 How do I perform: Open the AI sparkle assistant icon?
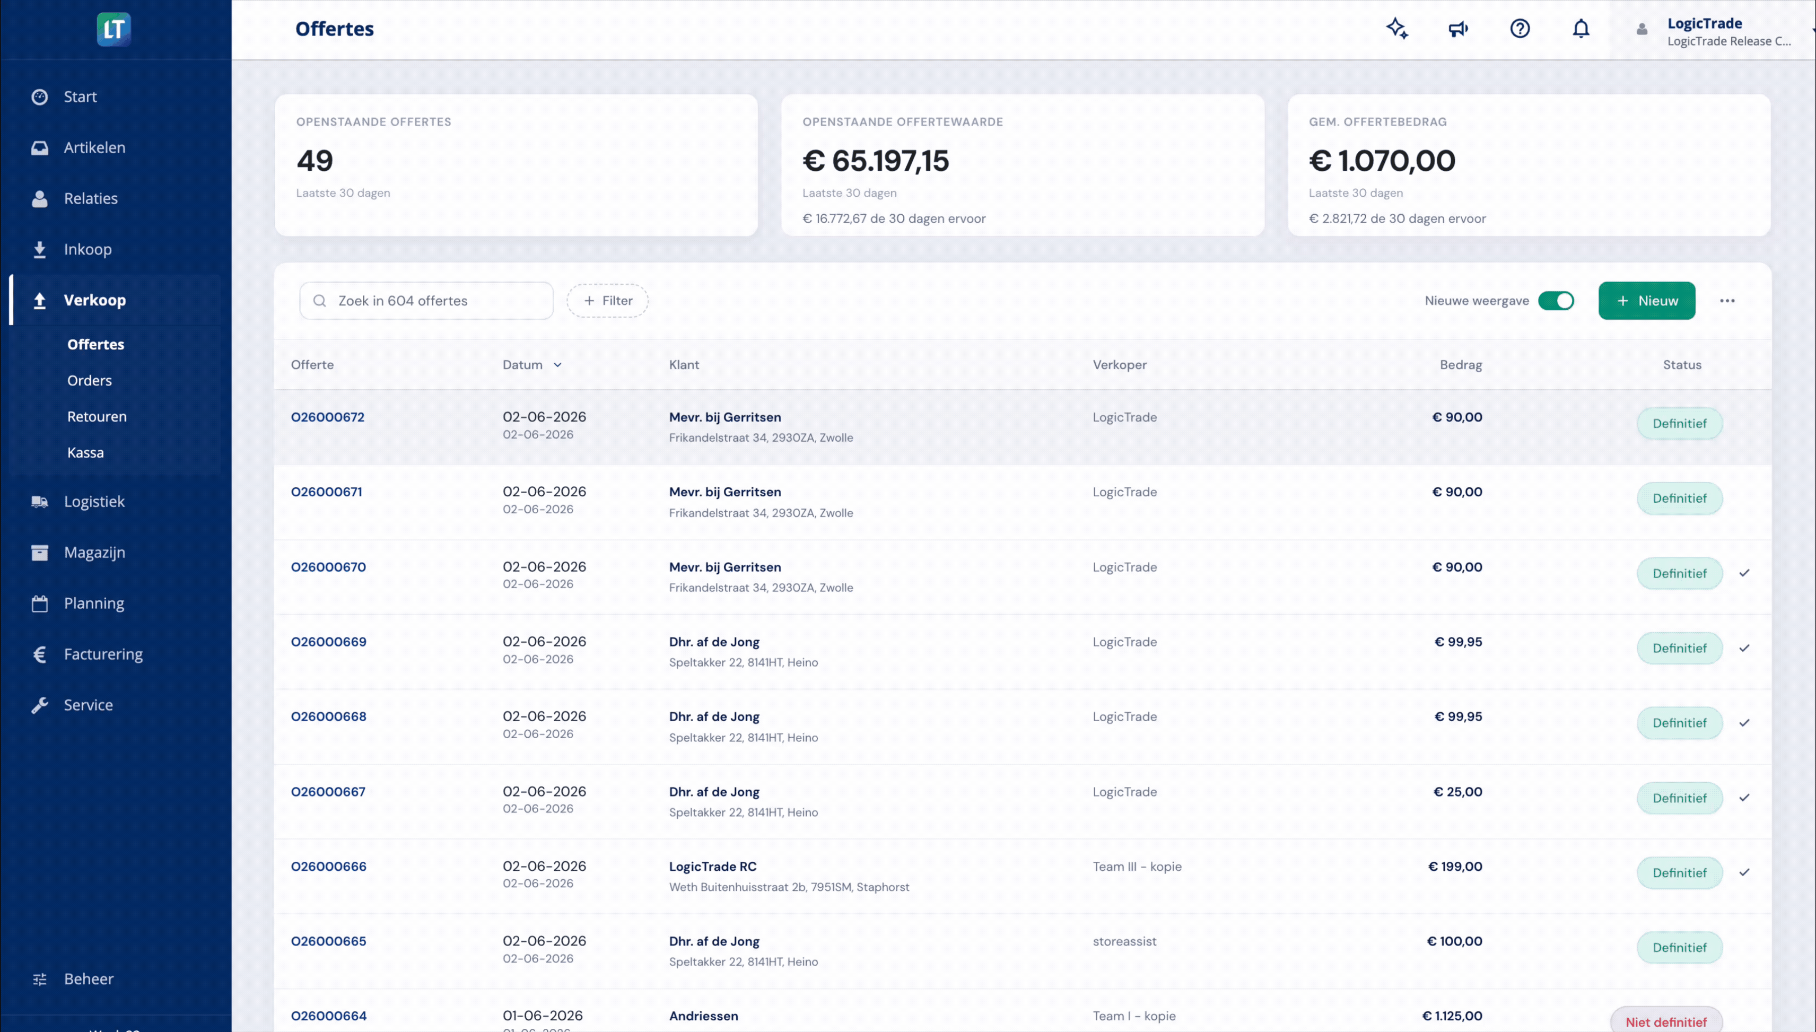[x=1397, y=28]
